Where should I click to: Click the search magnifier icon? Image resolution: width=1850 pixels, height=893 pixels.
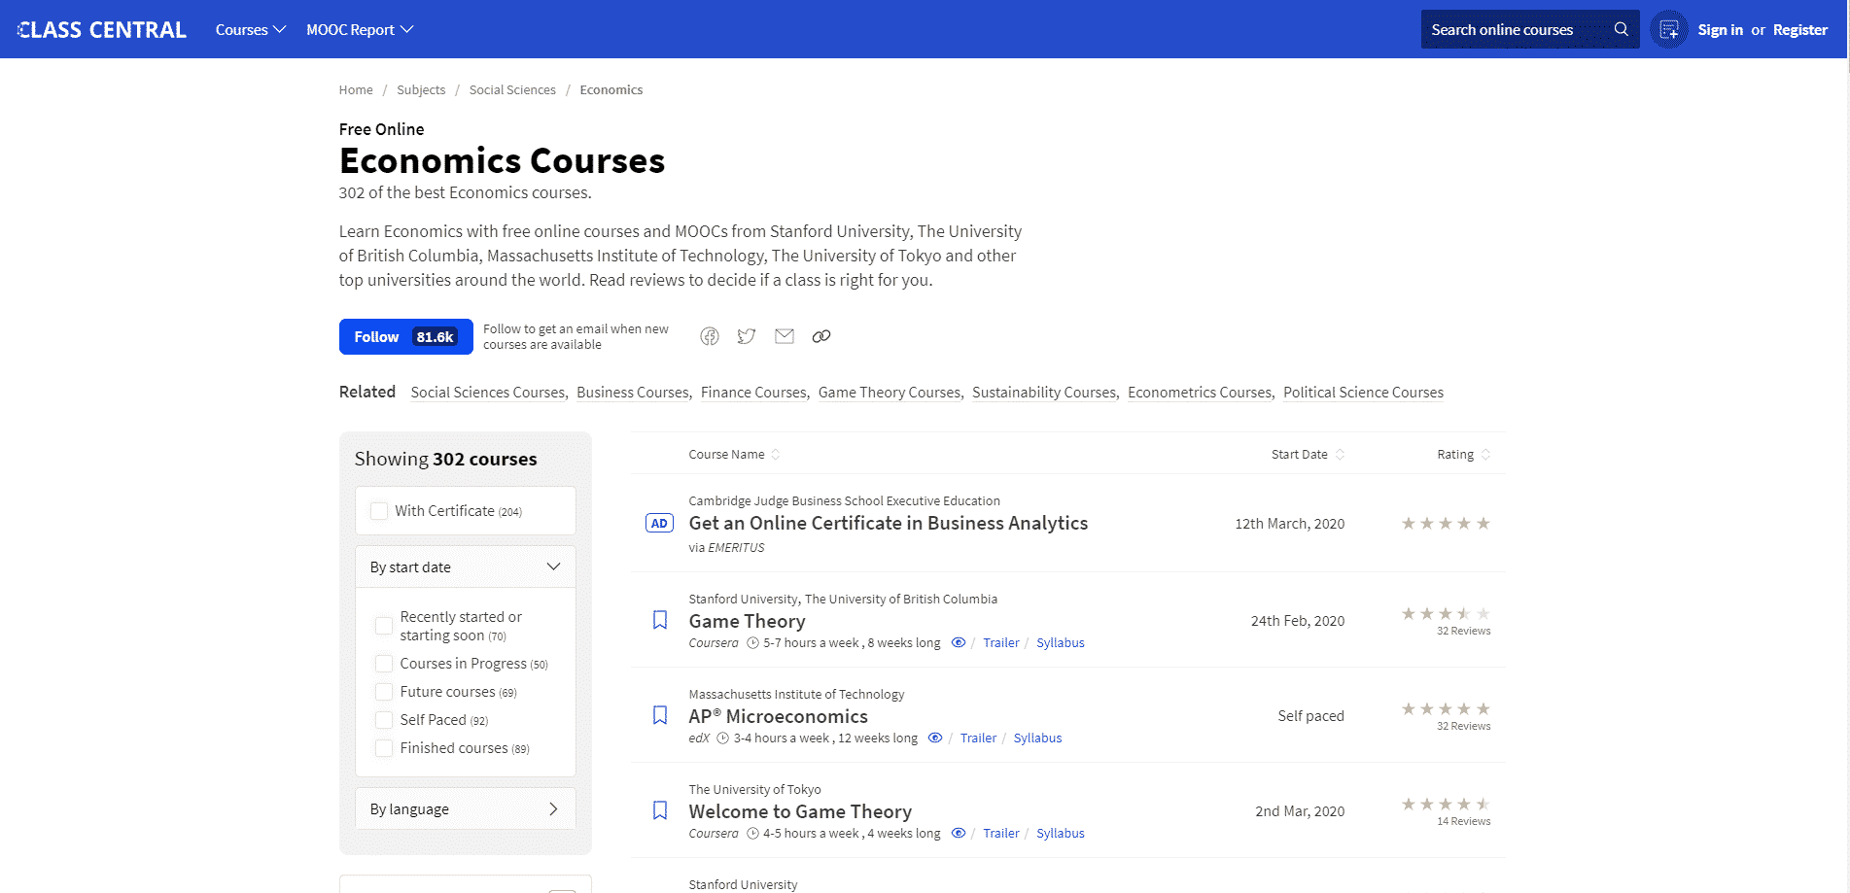(x=1621, y=29)
